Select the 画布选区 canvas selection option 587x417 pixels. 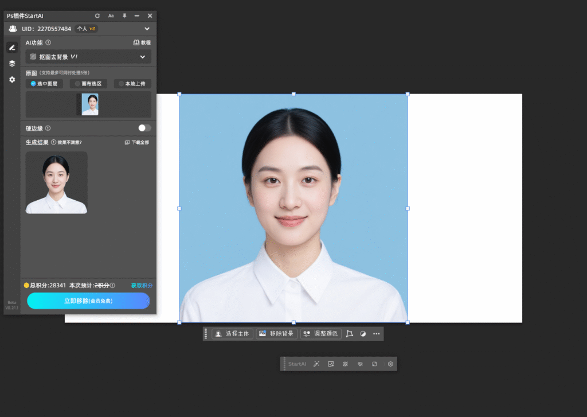(x=88, y=84)
